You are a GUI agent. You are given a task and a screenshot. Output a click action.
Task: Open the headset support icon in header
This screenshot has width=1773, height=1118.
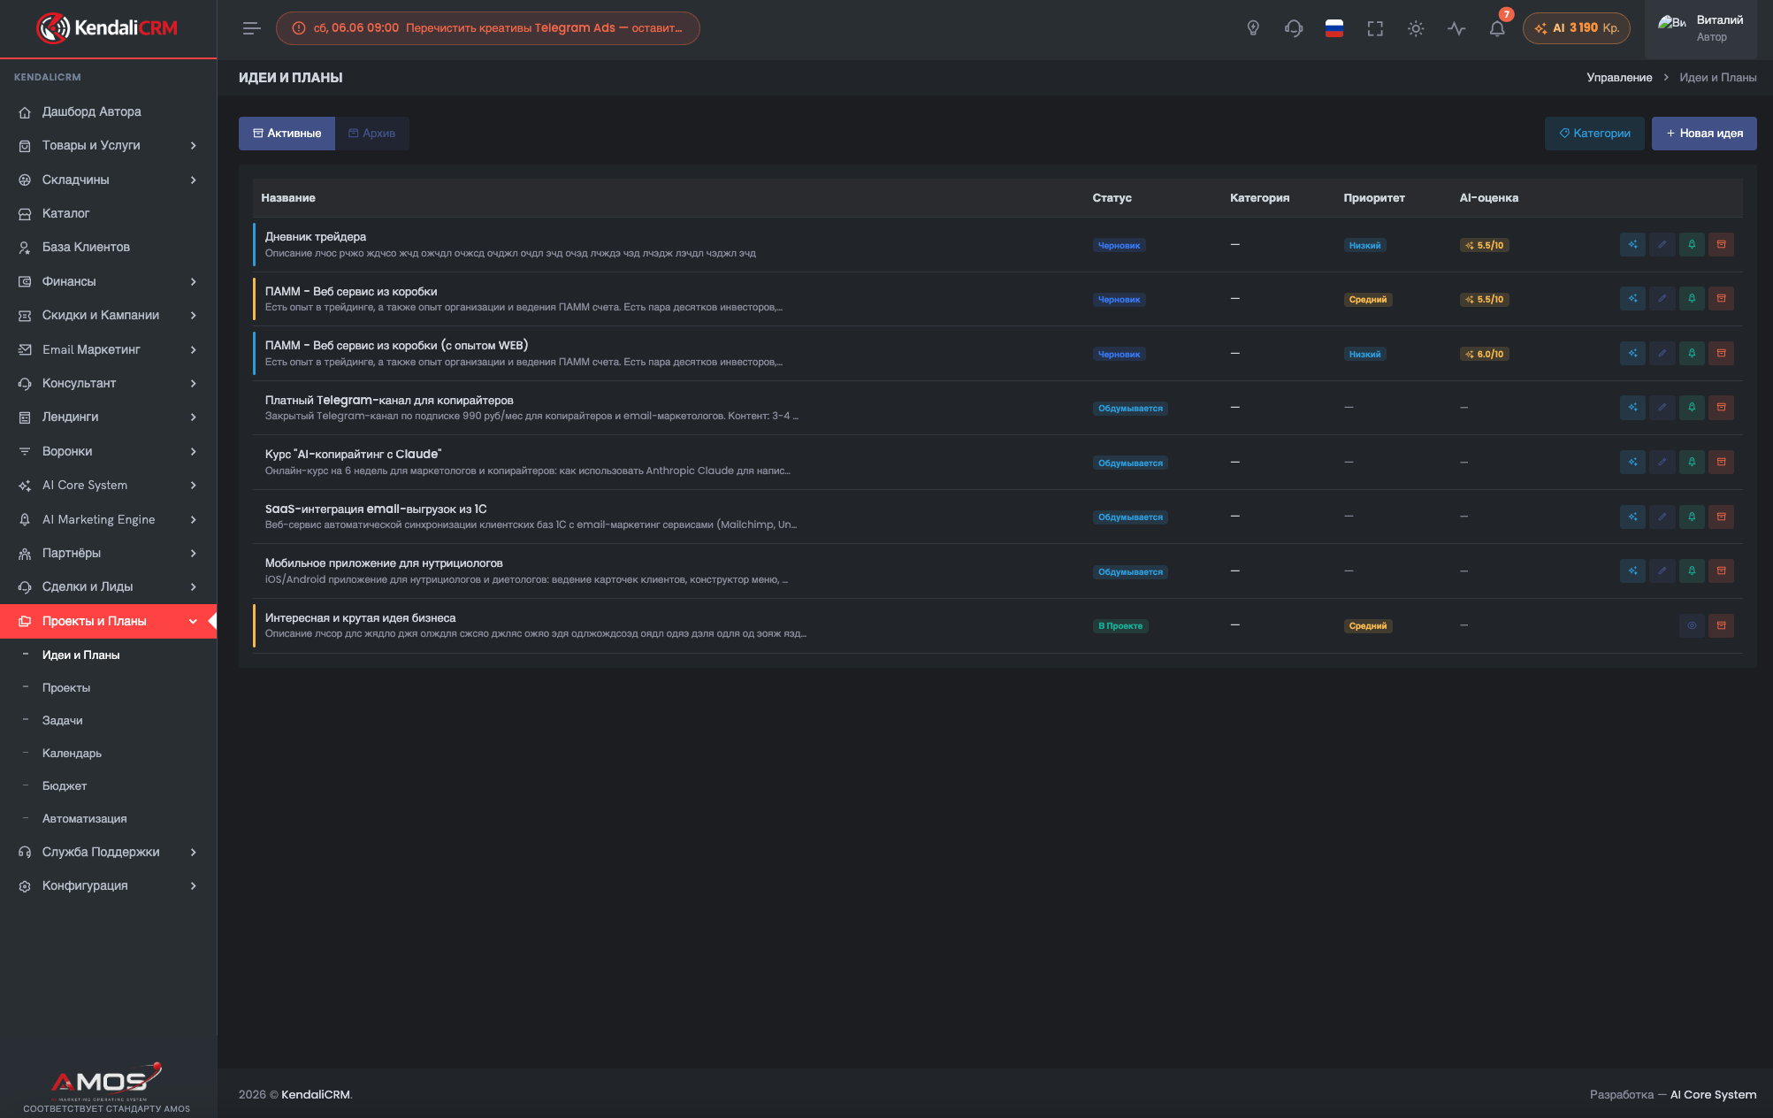(1294, 28)
